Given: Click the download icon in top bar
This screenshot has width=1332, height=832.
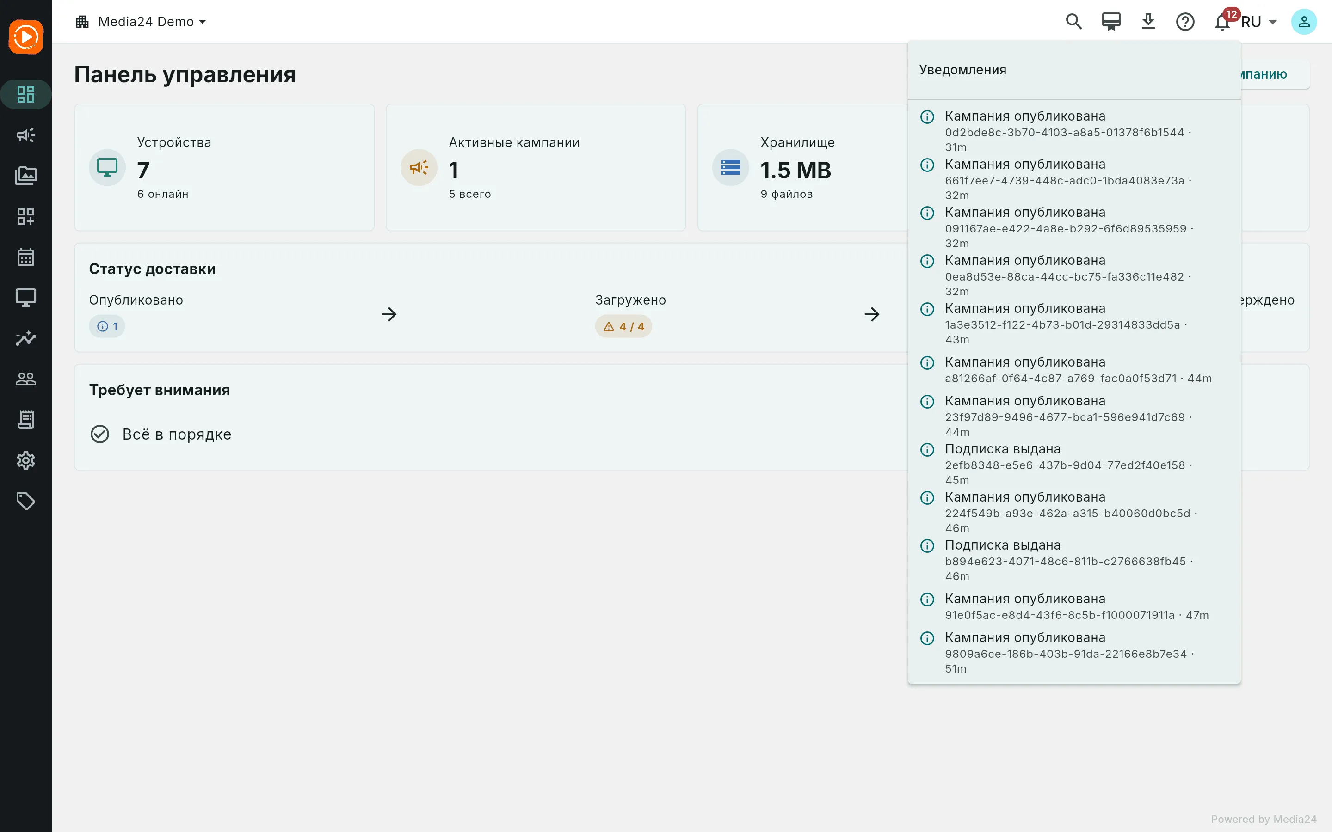Looking at the screenshot, I should click(x=1147, y=22).
